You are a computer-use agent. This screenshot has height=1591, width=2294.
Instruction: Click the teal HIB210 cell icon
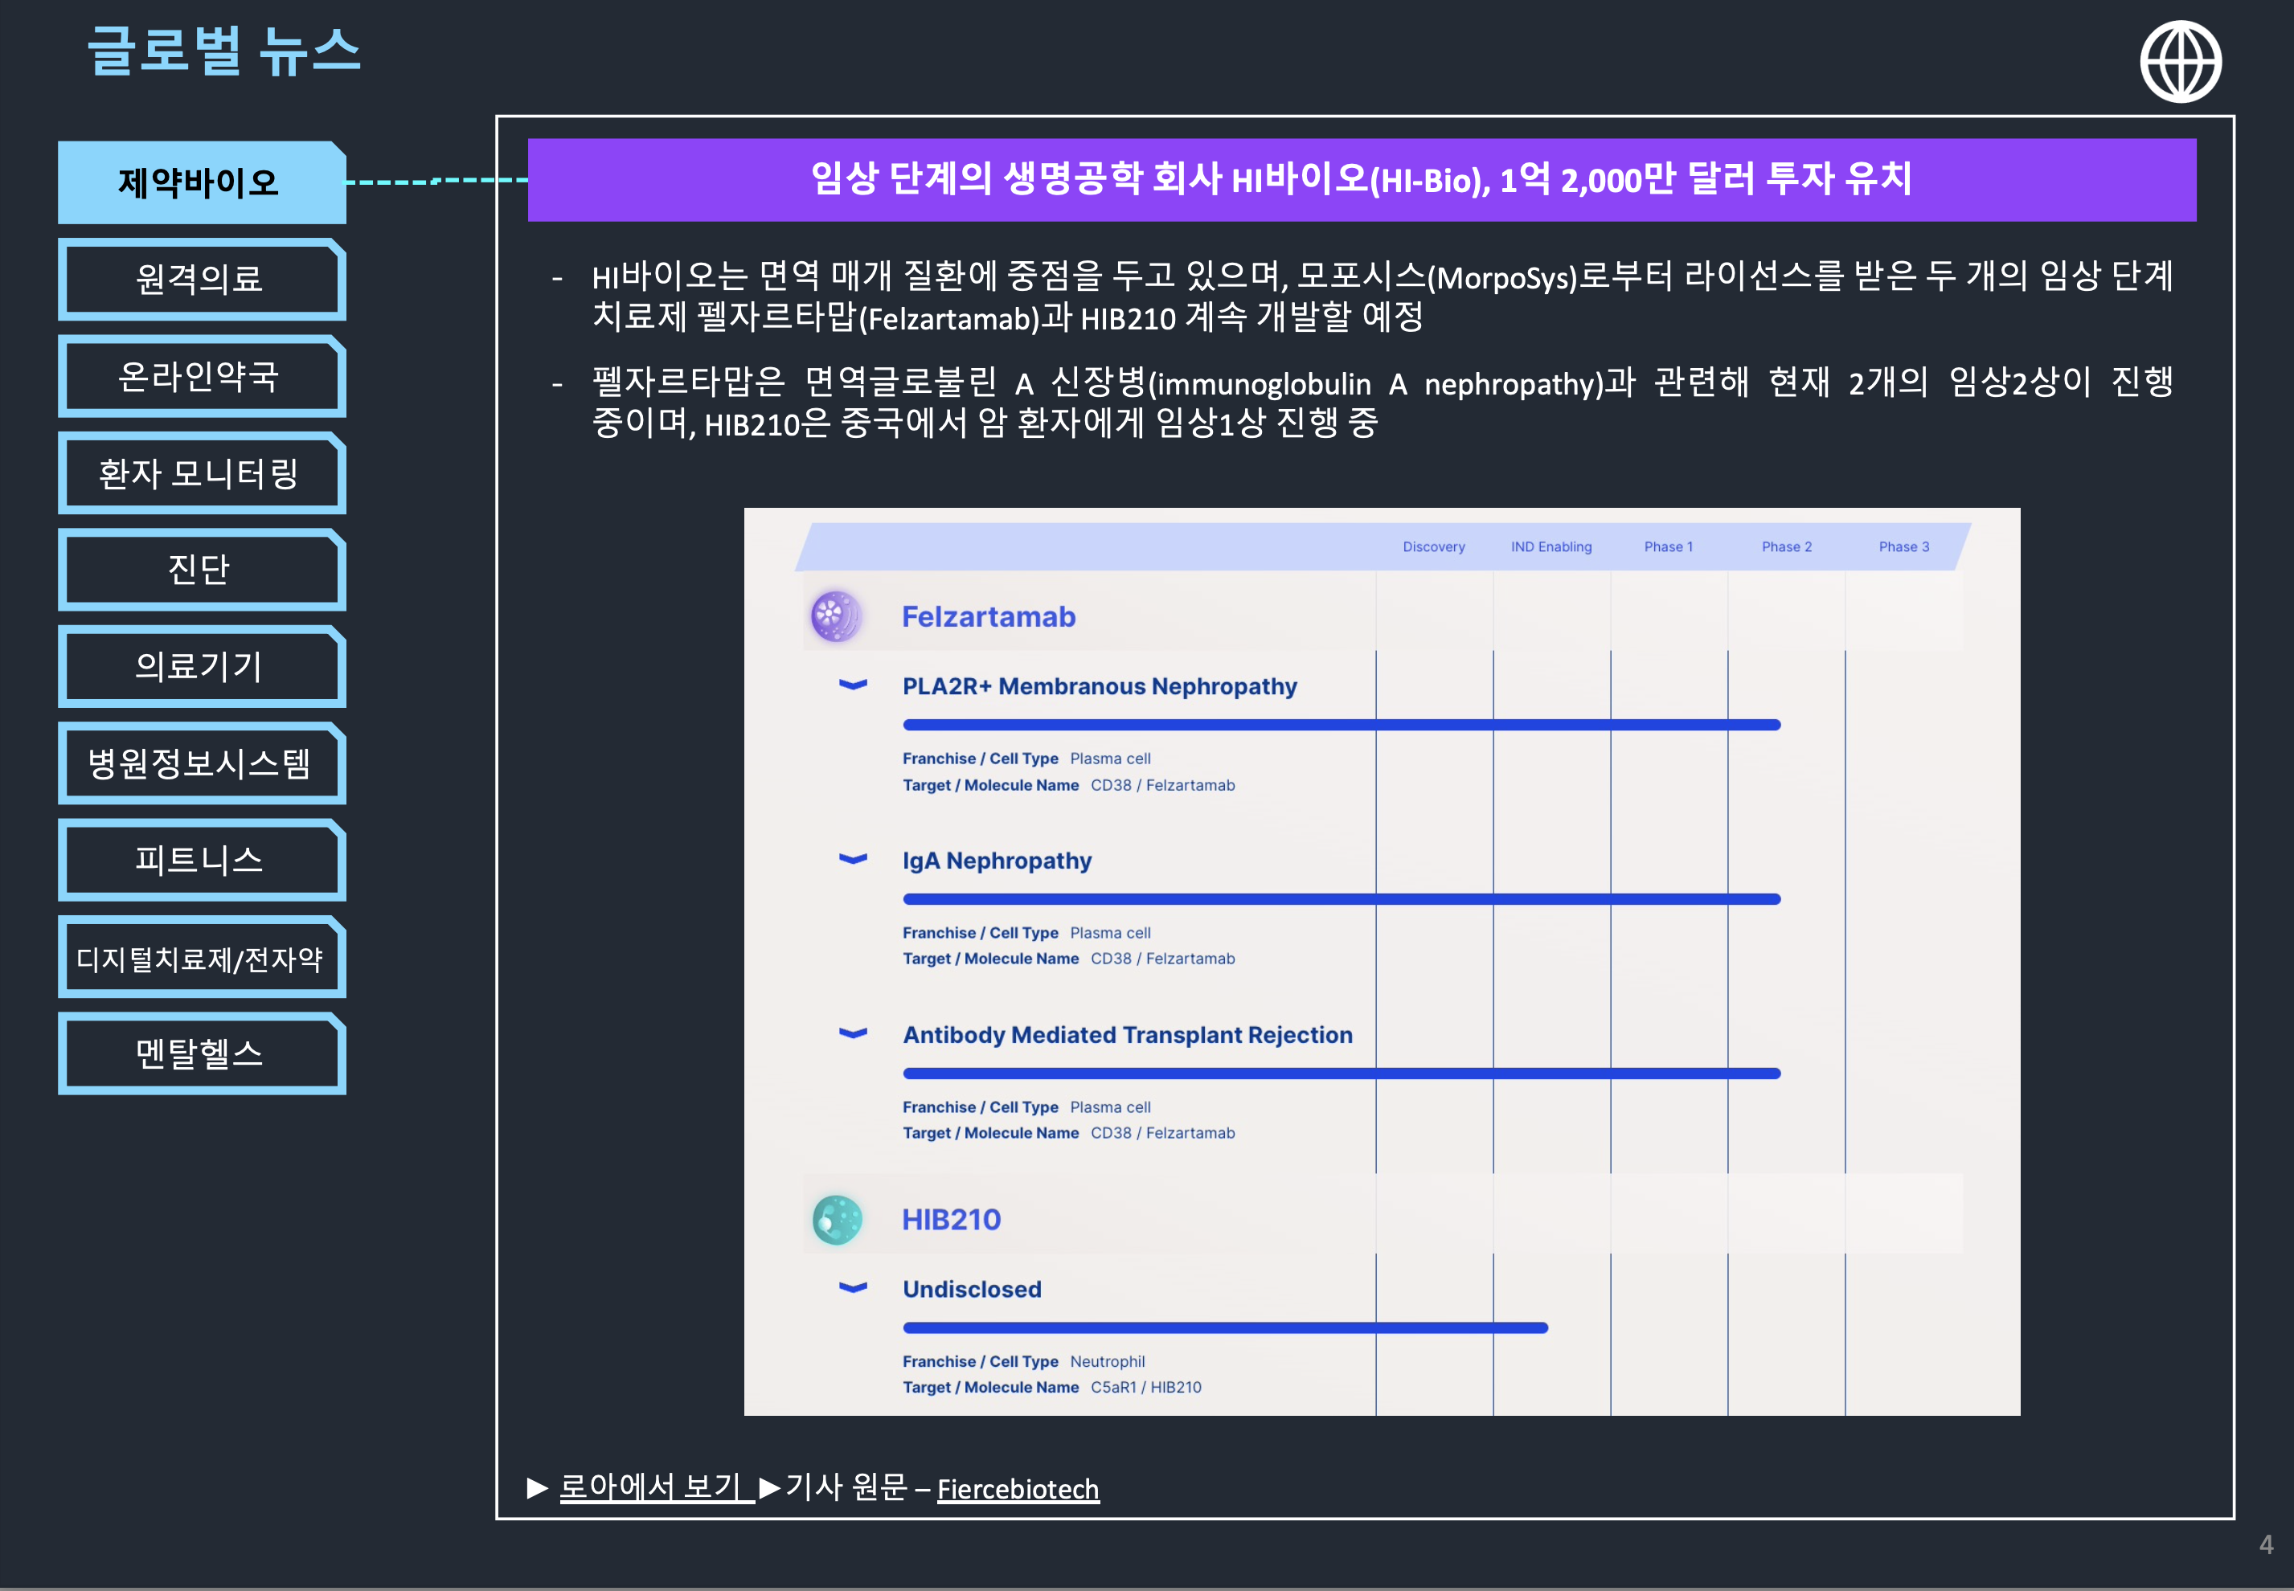838,1218
